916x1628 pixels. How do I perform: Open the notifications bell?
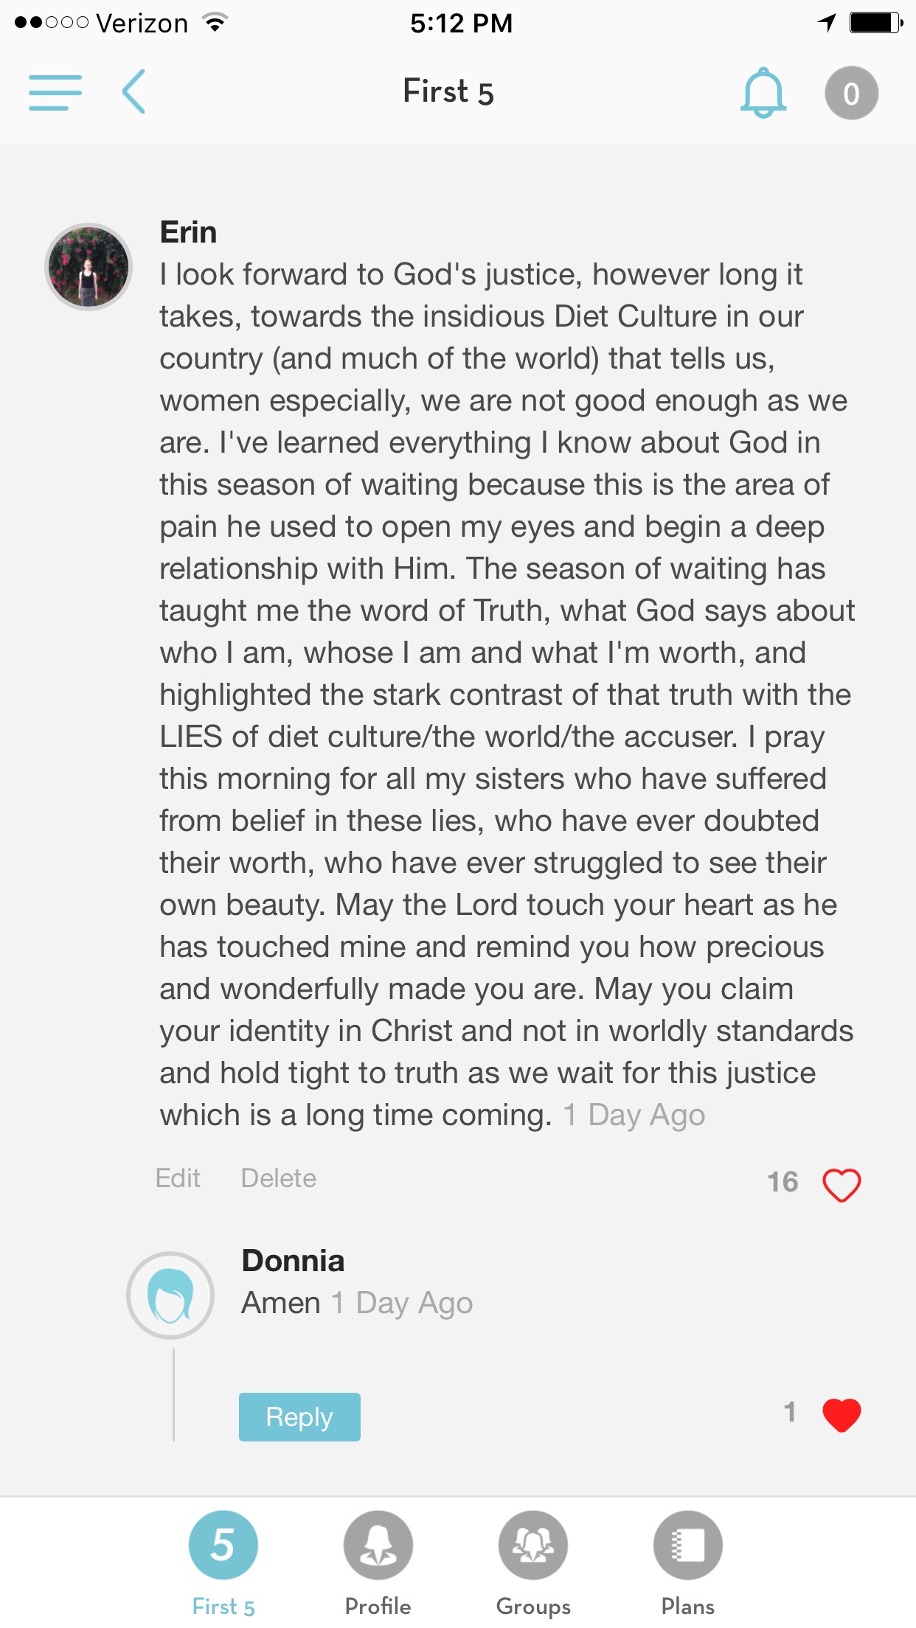(x=763, y=93)
